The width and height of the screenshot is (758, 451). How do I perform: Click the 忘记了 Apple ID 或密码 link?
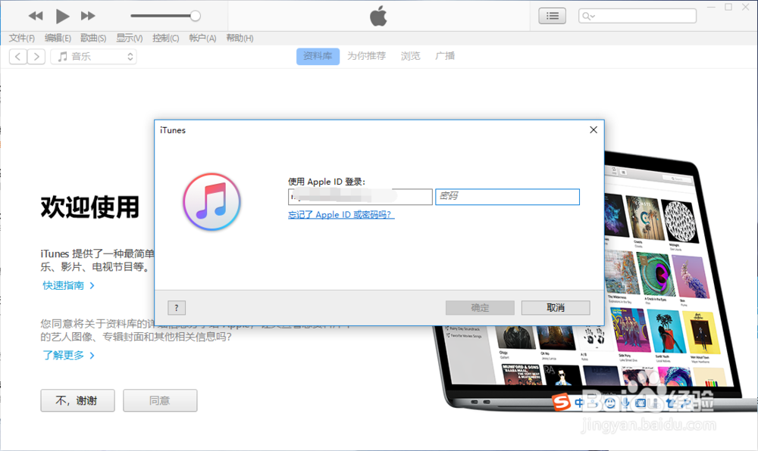click(341, 215)
